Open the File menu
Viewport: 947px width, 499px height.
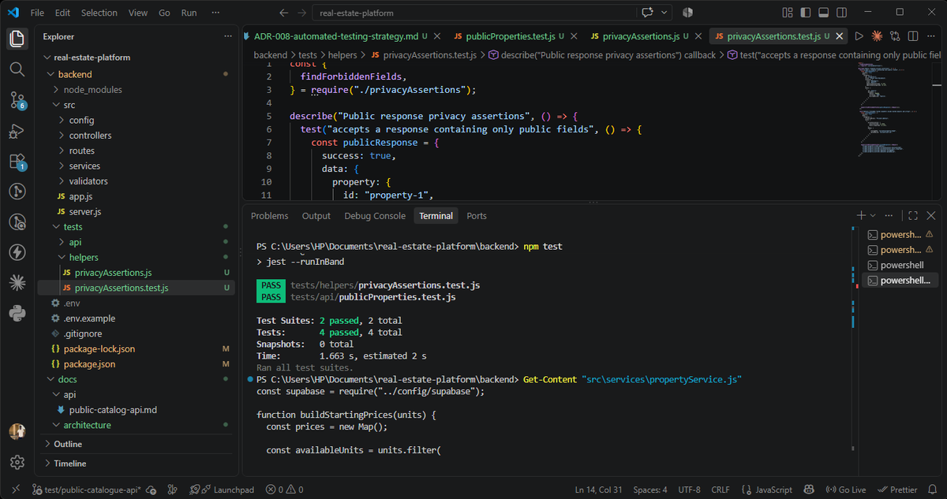[x=37, y=13]
